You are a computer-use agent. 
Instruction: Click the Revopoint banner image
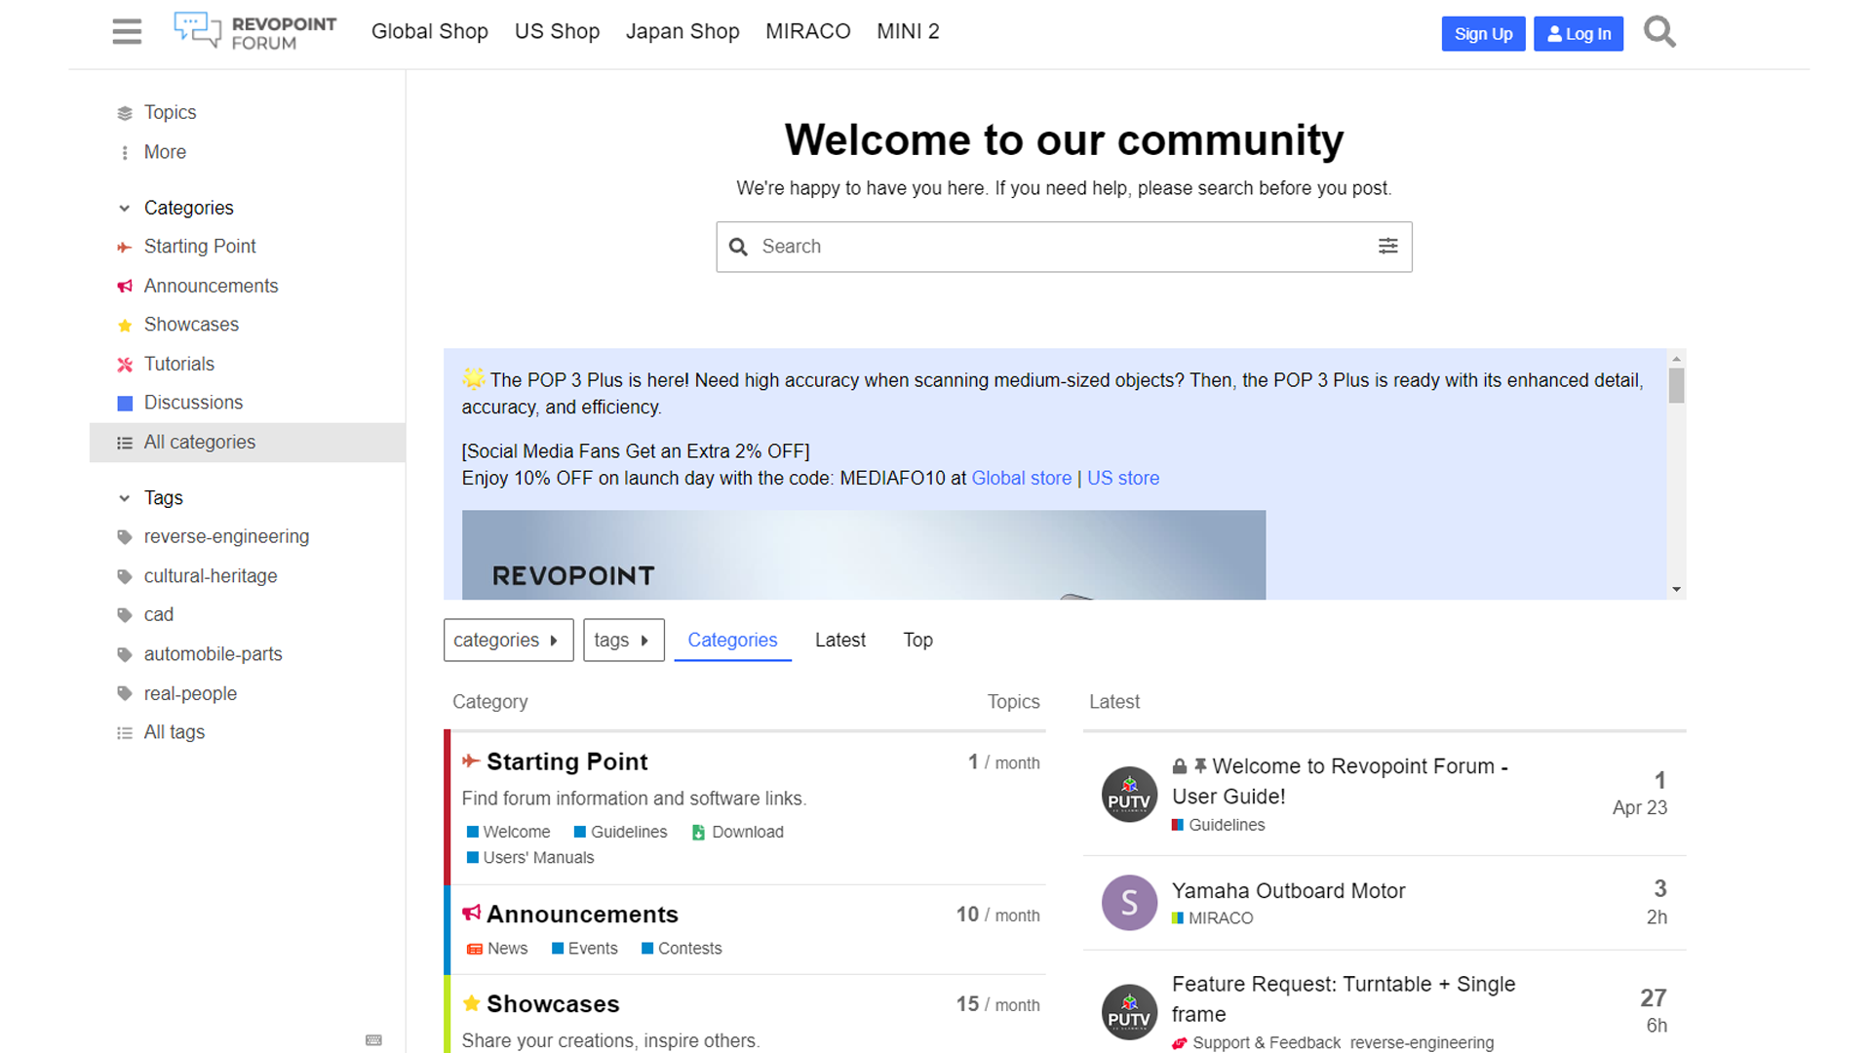click(x=864, y=555)
